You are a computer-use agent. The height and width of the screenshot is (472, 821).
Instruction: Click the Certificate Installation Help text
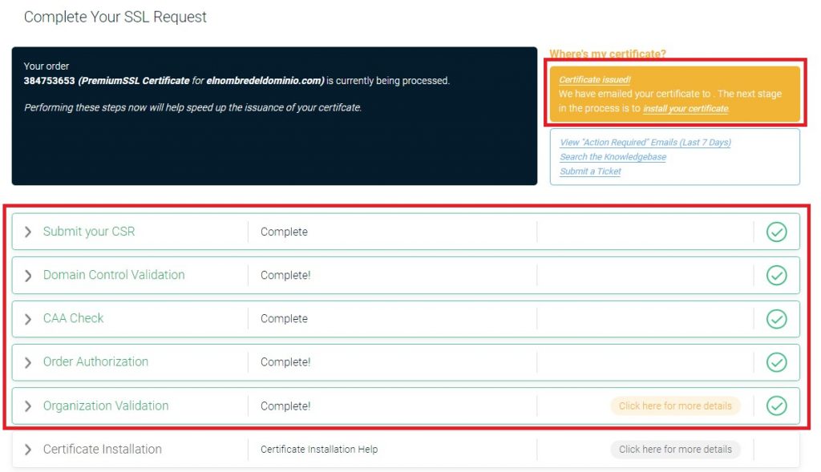coord(318,450)
